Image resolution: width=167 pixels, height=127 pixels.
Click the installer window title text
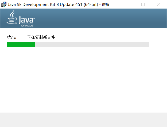click(x=59, y=5)
